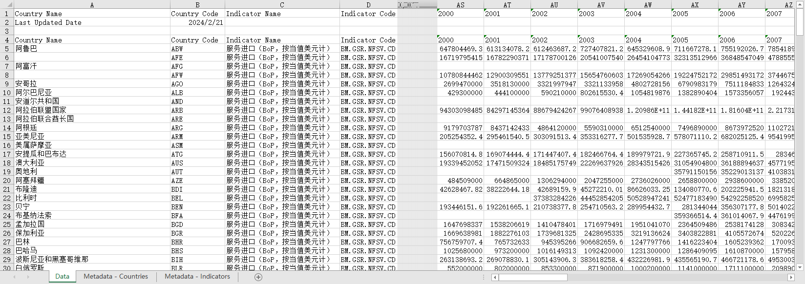Image resolution: width=805 pixels, height=284 pixels.
Task: Click the year '2006' cell in row 4
Action: click(x=741, y=40)
